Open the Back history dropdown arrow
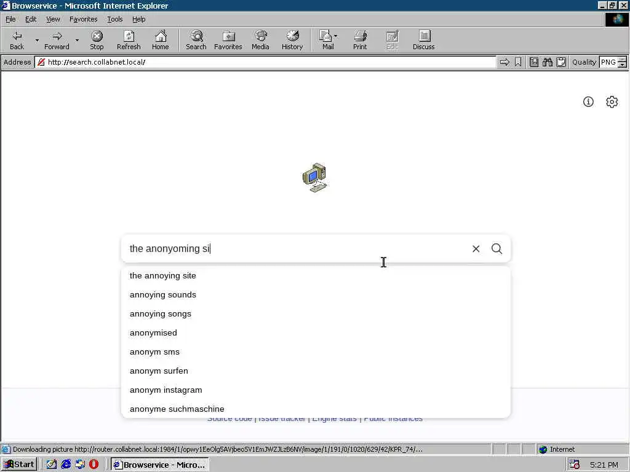 pos(37,40)
